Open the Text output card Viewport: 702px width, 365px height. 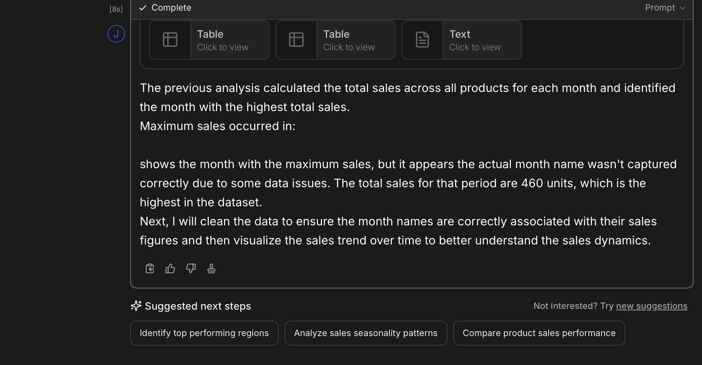click(x=462, y=40)
